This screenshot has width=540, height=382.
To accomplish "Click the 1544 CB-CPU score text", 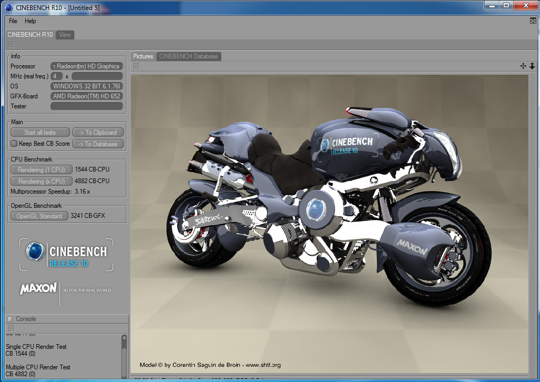I will point(92,169).
